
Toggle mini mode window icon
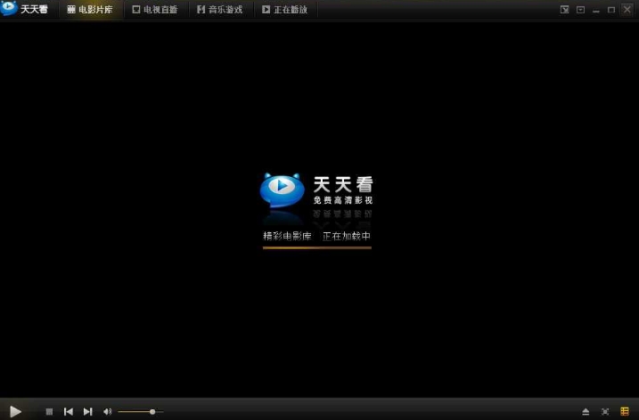pos(564,10)
